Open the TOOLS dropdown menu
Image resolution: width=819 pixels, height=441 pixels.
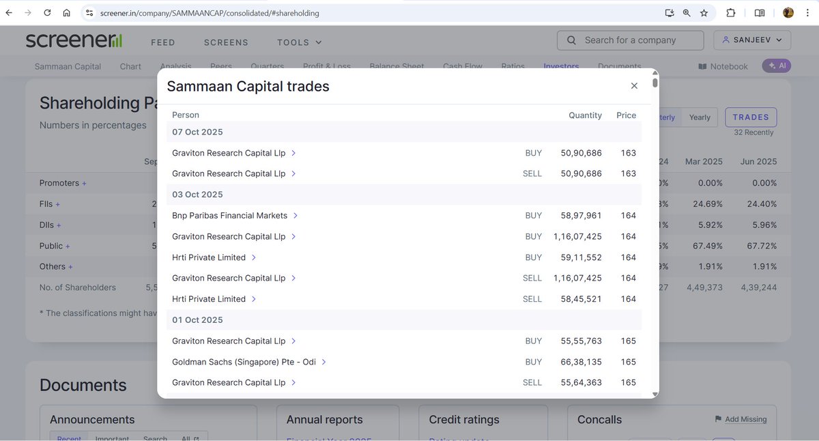299,42
